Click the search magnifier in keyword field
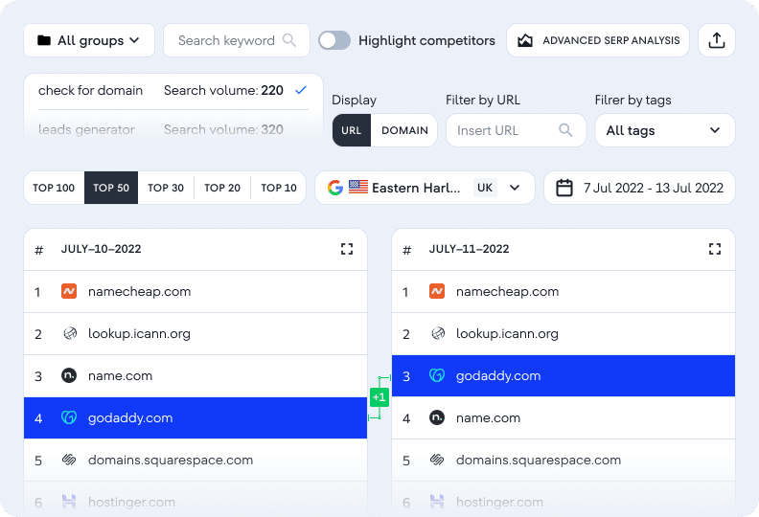The height and width of the screenshot is (517, 759). (x=289, y=40)
